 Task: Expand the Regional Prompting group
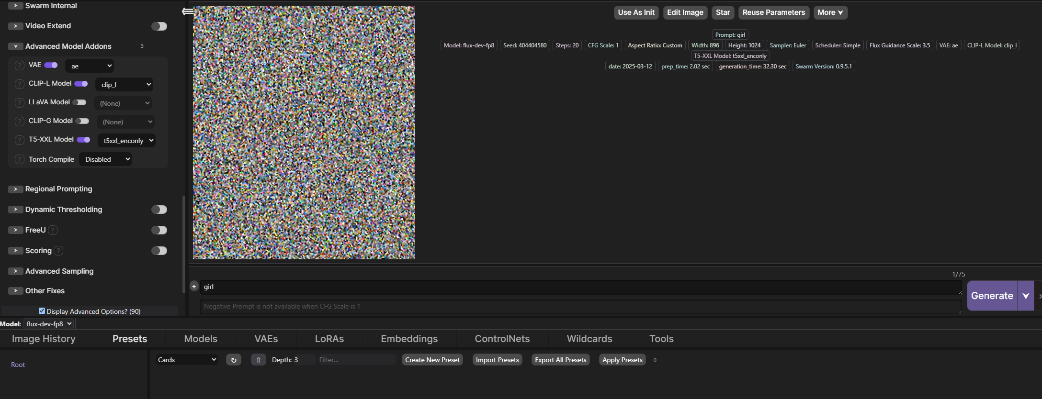tap(16, 189)
